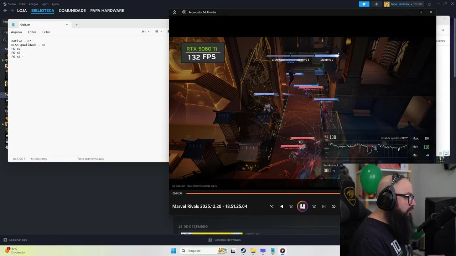The image size is (456, 256).
Task: Open the monitor app icon on the taskbar
Action: click(263, 251)
